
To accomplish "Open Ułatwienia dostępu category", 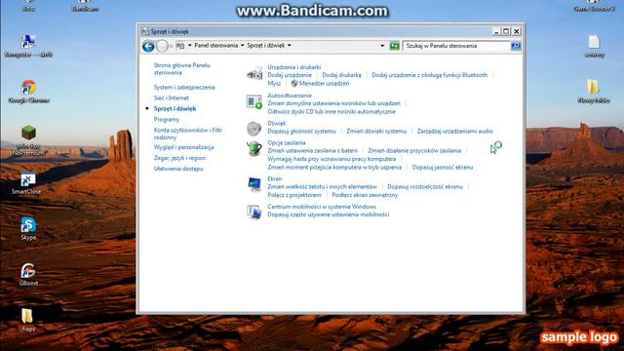I will (178, 169).
